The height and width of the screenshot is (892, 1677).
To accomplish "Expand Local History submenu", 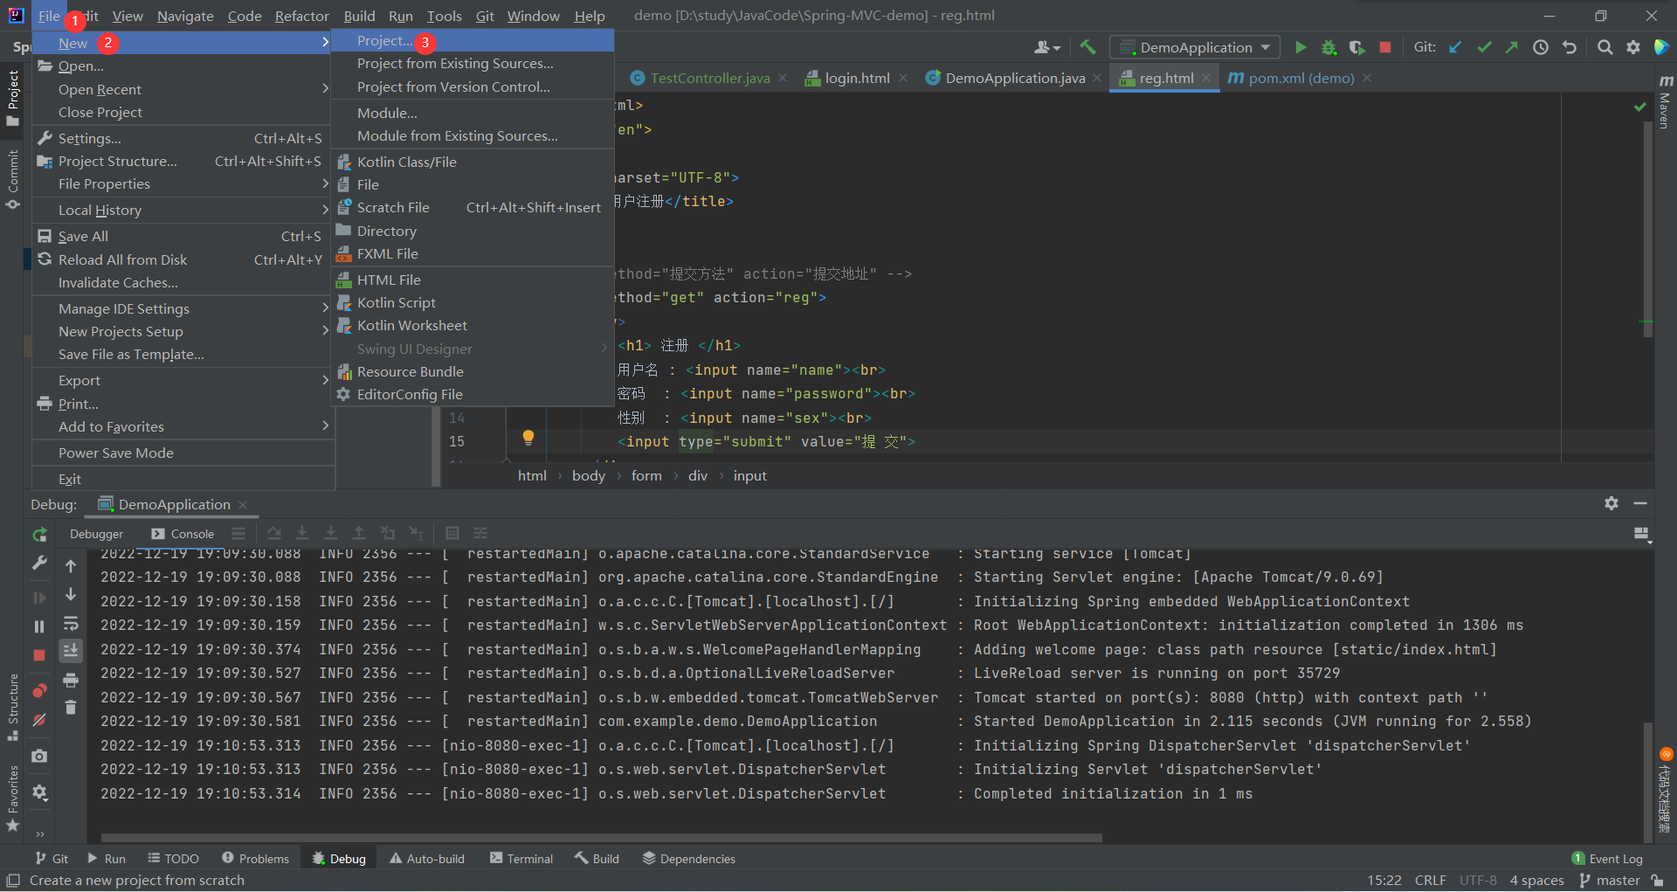I will point(183,210).
